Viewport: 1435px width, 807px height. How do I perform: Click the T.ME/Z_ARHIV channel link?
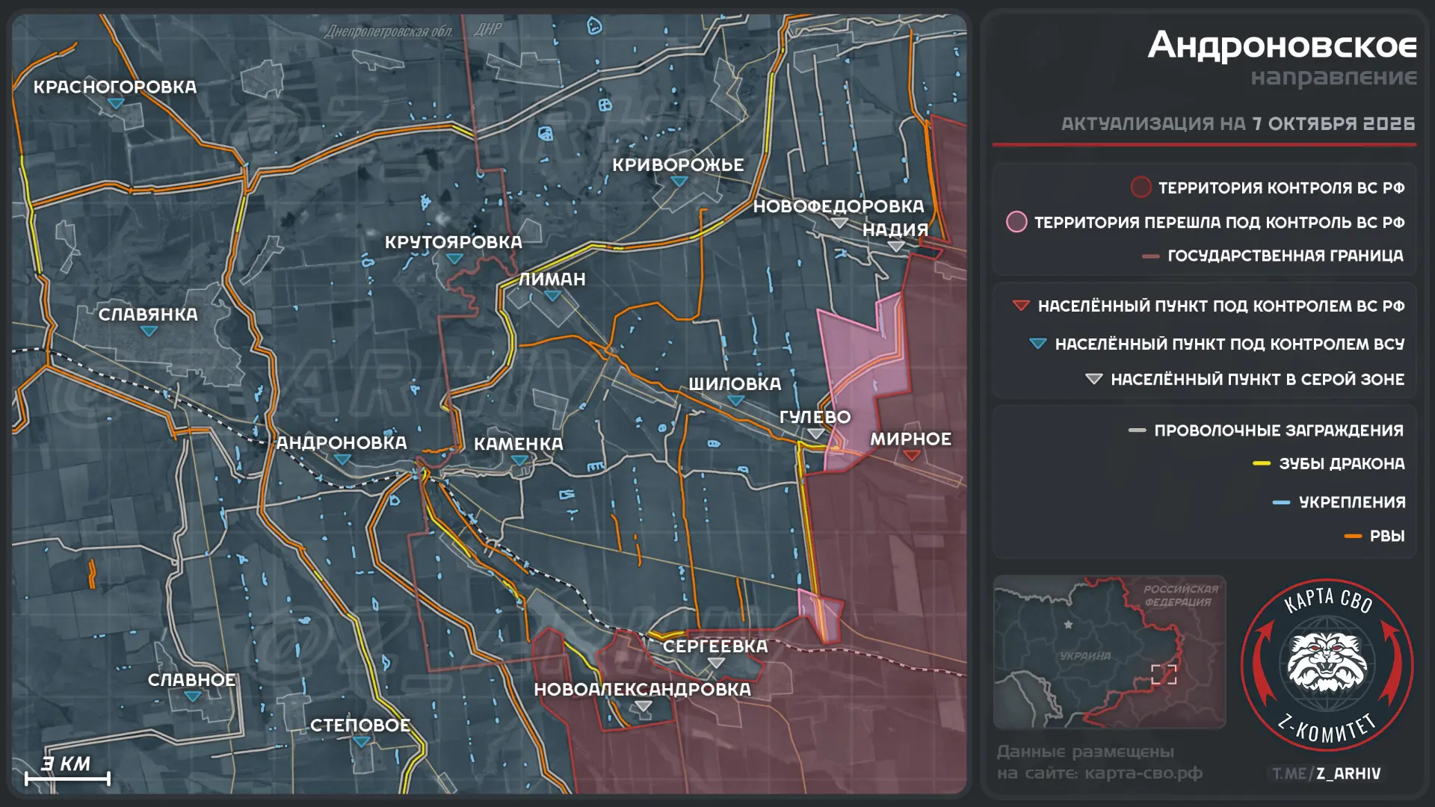(x=1327, y=773)
